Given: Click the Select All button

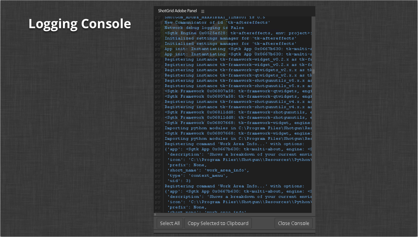Looking at the screenshot, I should (170, 223).
